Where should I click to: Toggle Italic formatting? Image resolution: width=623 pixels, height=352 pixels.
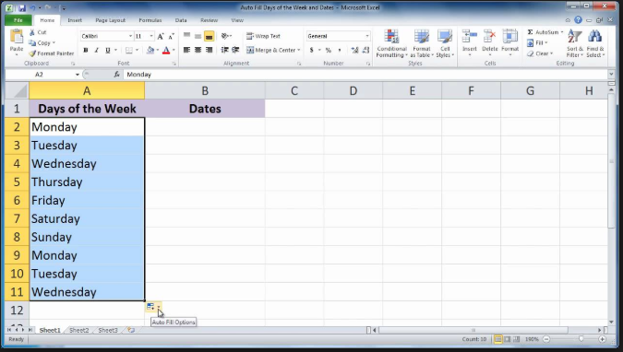96,50
